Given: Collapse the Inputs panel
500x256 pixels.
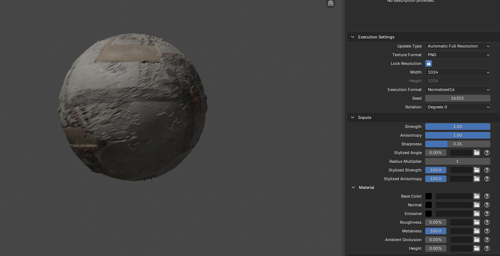Looking at the screenshot, I should pos(352,117).
